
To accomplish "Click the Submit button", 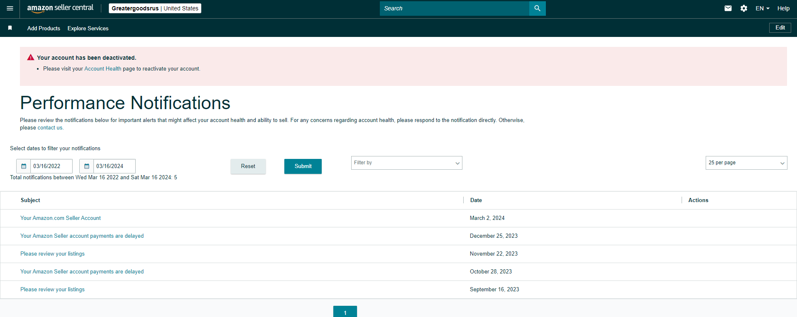I will click(x=303, y=166).
